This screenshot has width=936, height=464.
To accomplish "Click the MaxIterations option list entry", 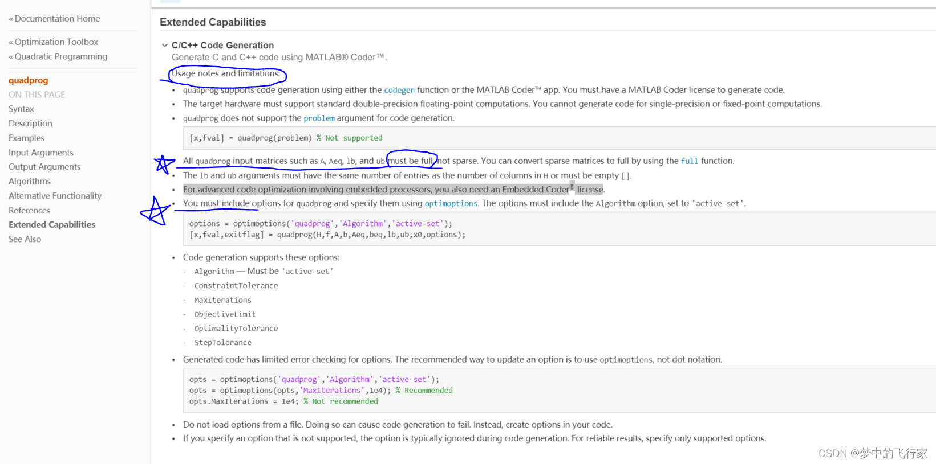I will tap(222, 300).
